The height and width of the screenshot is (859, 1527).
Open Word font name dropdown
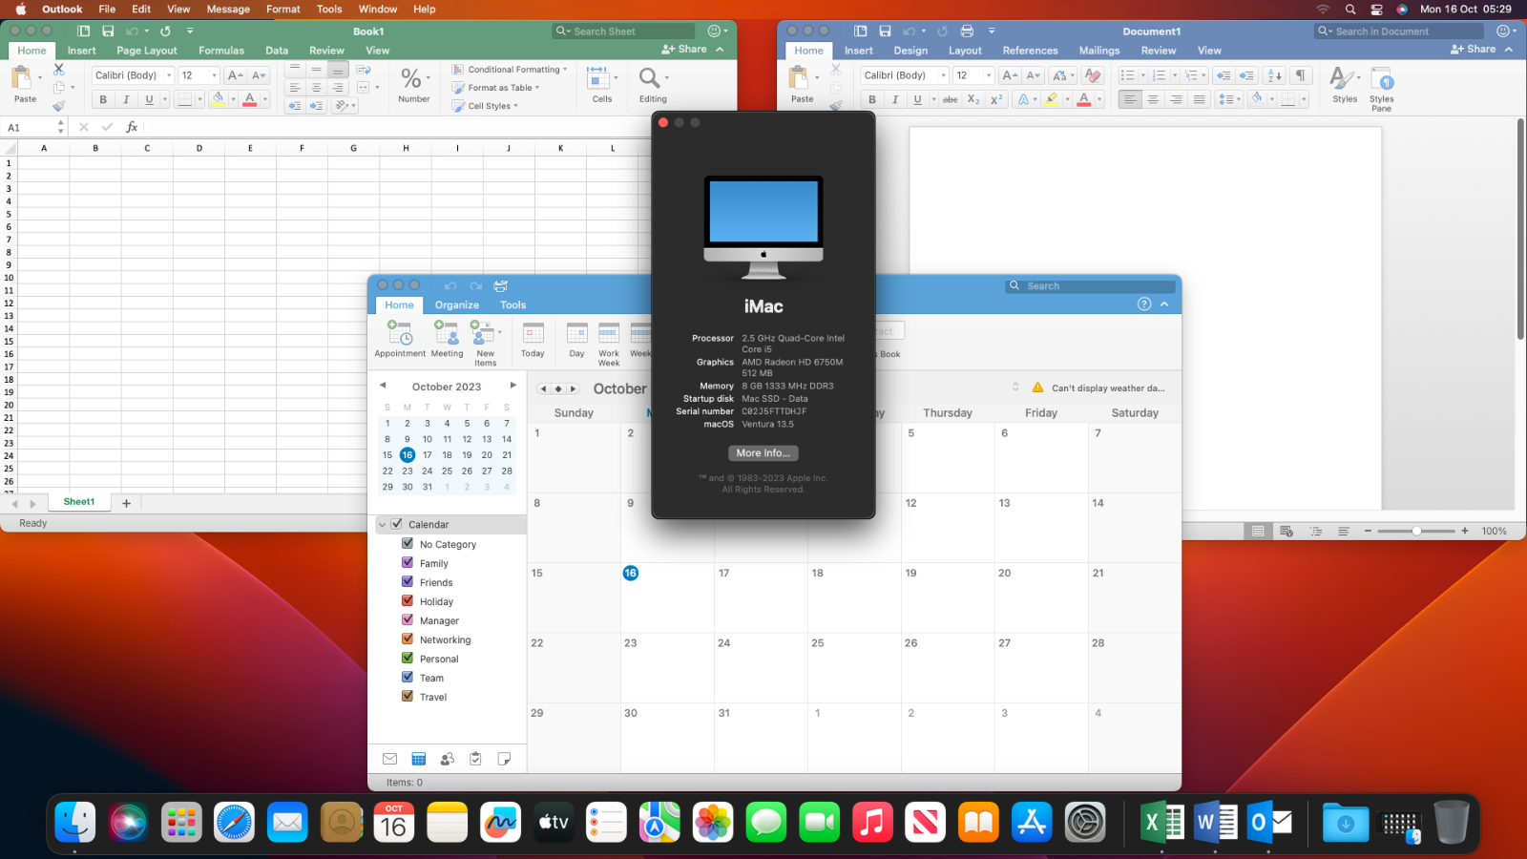(943, 75)
